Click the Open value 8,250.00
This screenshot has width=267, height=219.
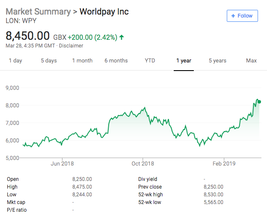(82, 179)
